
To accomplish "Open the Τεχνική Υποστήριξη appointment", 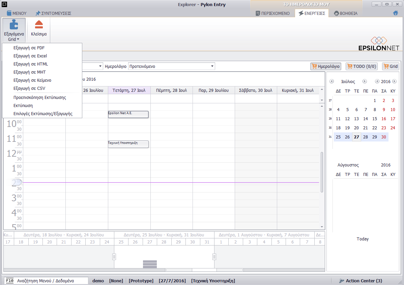I will [128, 144].
